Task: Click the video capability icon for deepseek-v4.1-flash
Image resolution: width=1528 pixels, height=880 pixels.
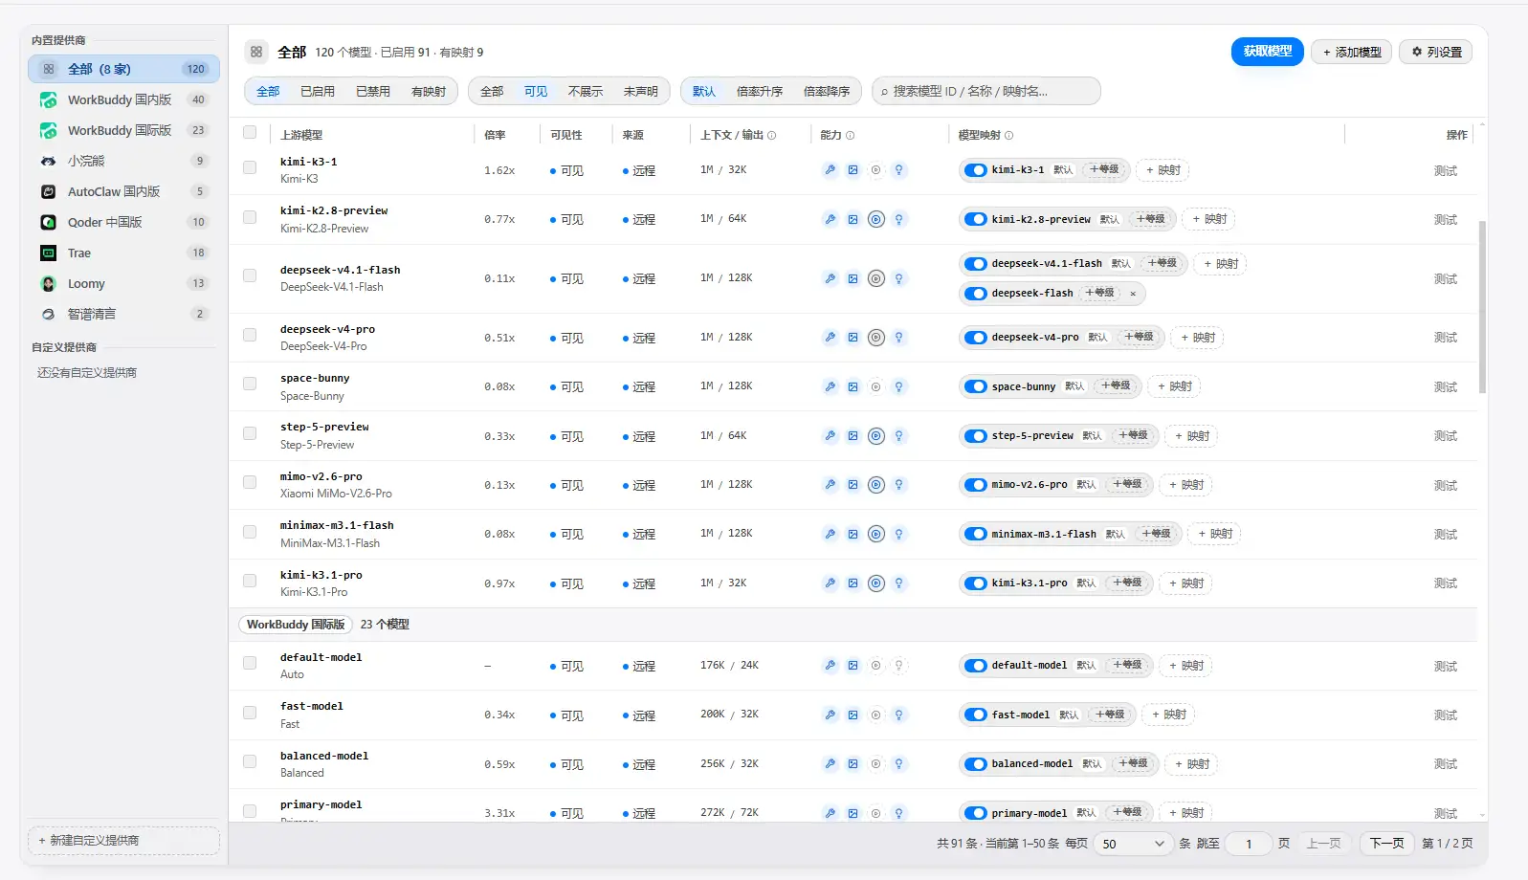Action: click(x=875, y=278)
